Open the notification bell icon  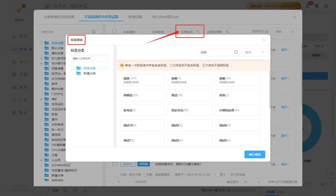coord(307,6)
